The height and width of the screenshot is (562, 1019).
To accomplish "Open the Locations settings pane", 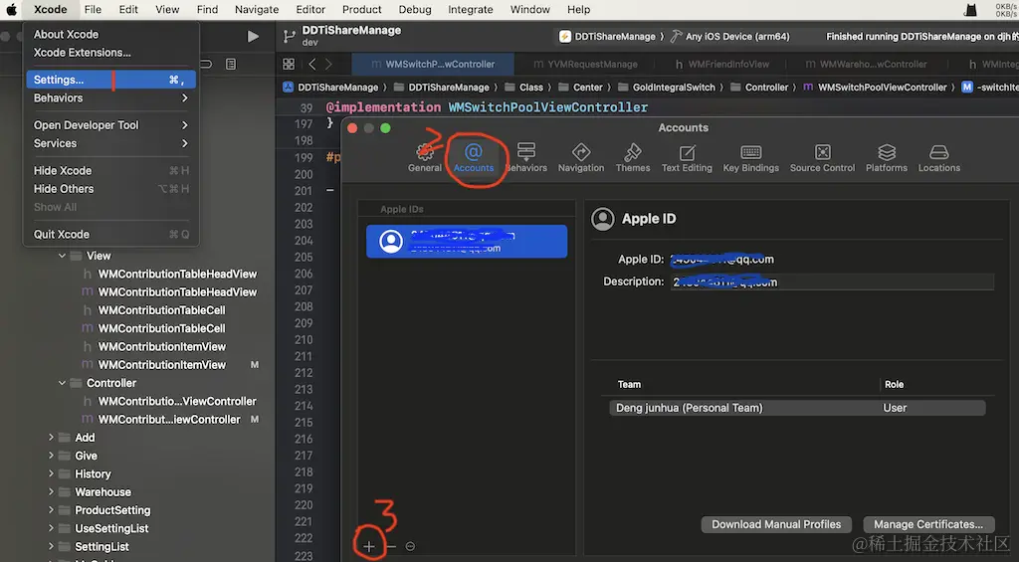I will pyautogui.click(x=938, y=157).
